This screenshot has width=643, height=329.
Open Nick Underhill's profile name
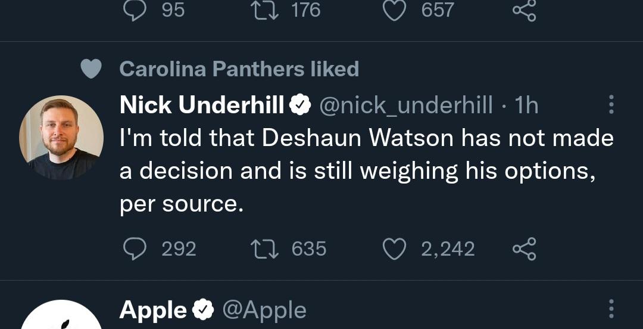202,105
